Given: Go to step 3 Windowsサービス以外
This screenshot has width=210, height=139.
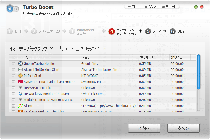Looking at the screenshot, I should pos(84,31).
